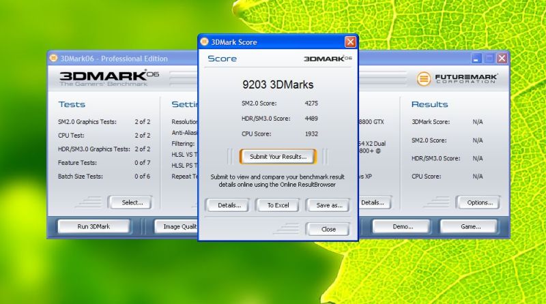Click 'CPU Test:' row in Tests

point(104,136)
